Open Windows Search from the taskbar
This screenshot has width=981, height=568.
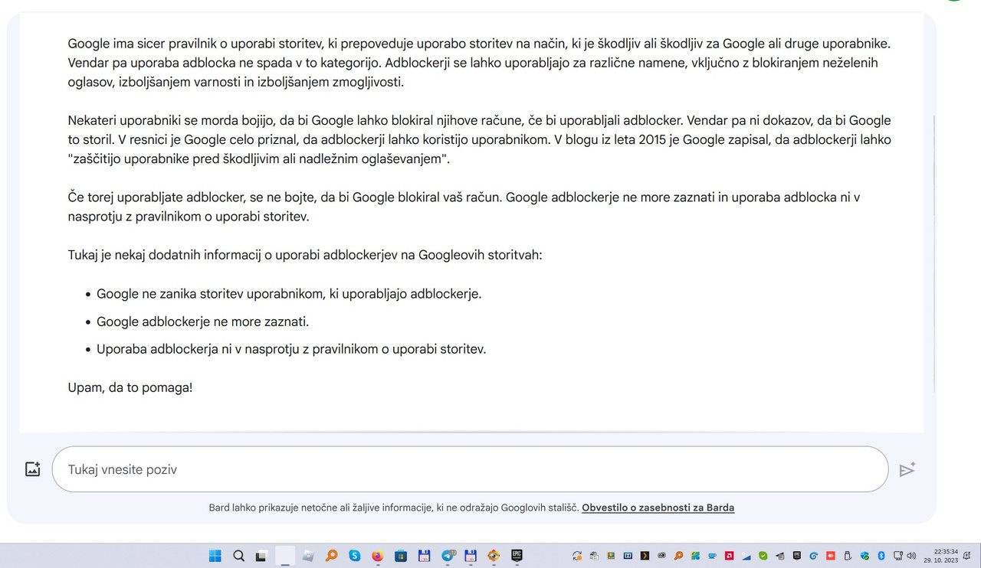click(239, 556)
